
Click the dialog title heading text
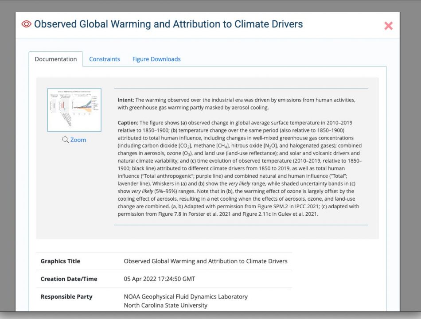[x=168, y=24]
